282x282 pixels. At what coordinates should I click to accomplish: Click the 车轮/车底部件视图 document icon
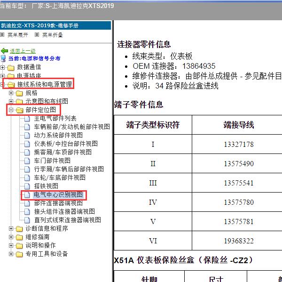[x=27, y=177]
